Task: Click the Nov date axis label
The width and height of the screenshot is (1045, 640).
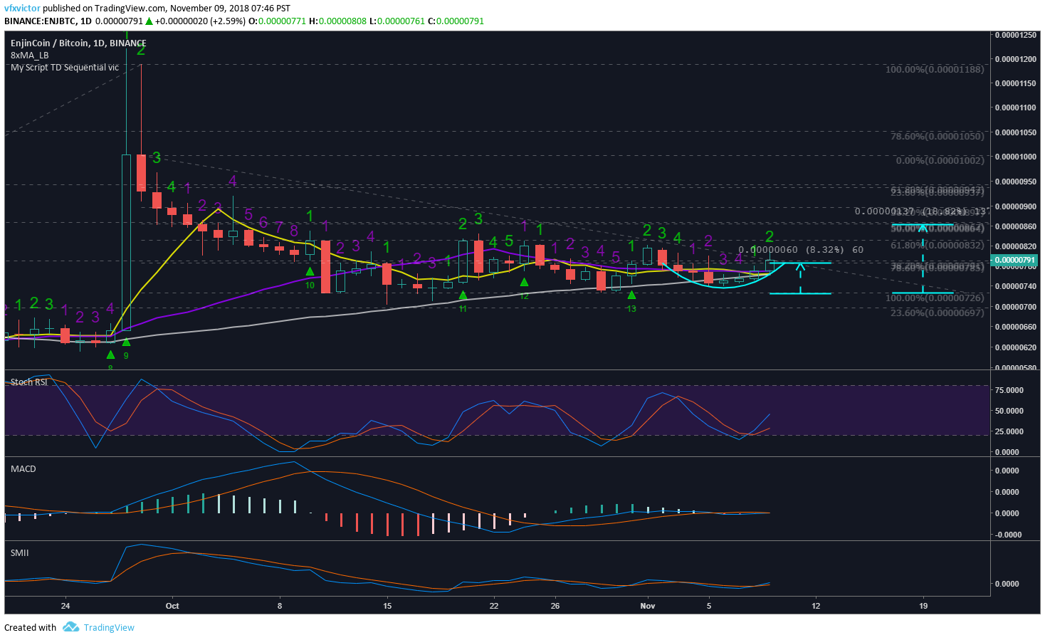Action: 648,606
